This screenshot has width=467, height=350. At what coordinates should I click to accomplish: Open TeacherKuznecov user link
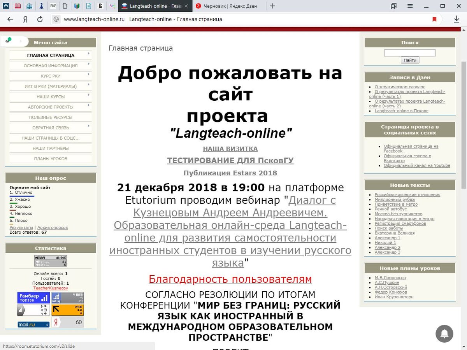click(51, 288)
